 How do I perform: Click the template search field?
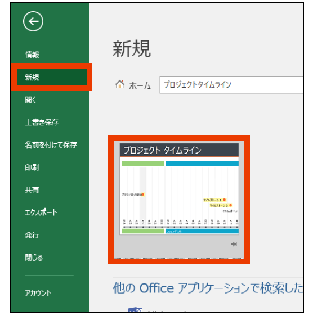[231, 85]
